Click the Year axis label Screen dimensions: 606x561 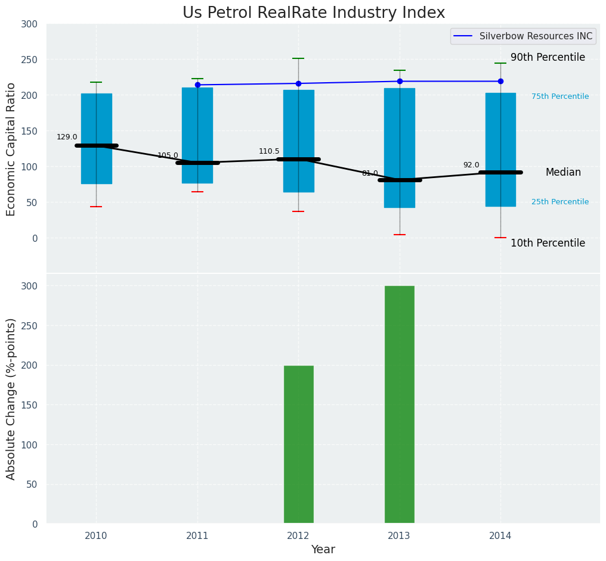tap(323, 550)
